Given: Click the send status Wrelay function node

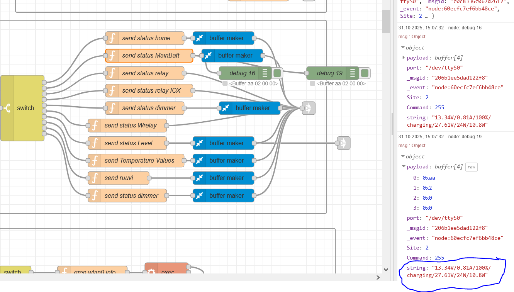Looking at the screenshot, I should click(x=130, y=126).
